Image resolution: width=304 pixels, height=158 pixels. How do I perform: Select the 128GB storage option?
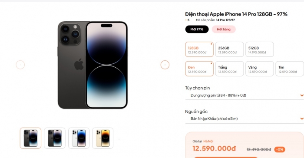[199, 49]
